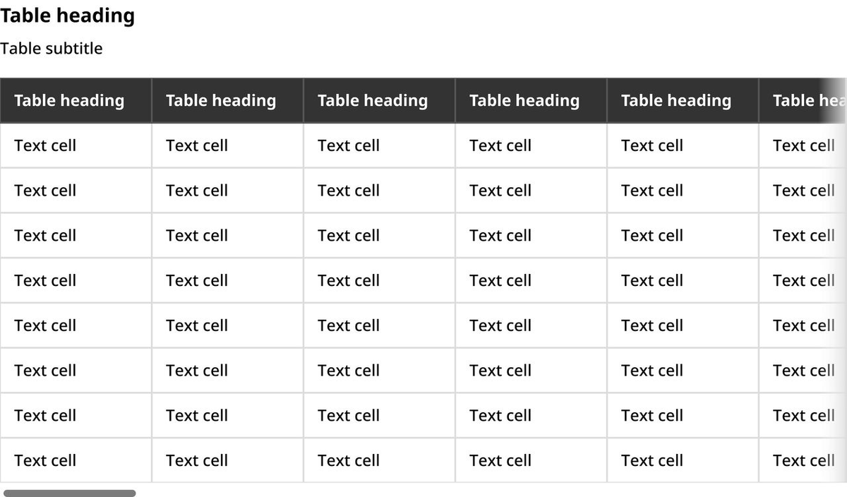Select the last visible cell in row one

point(804,145)
